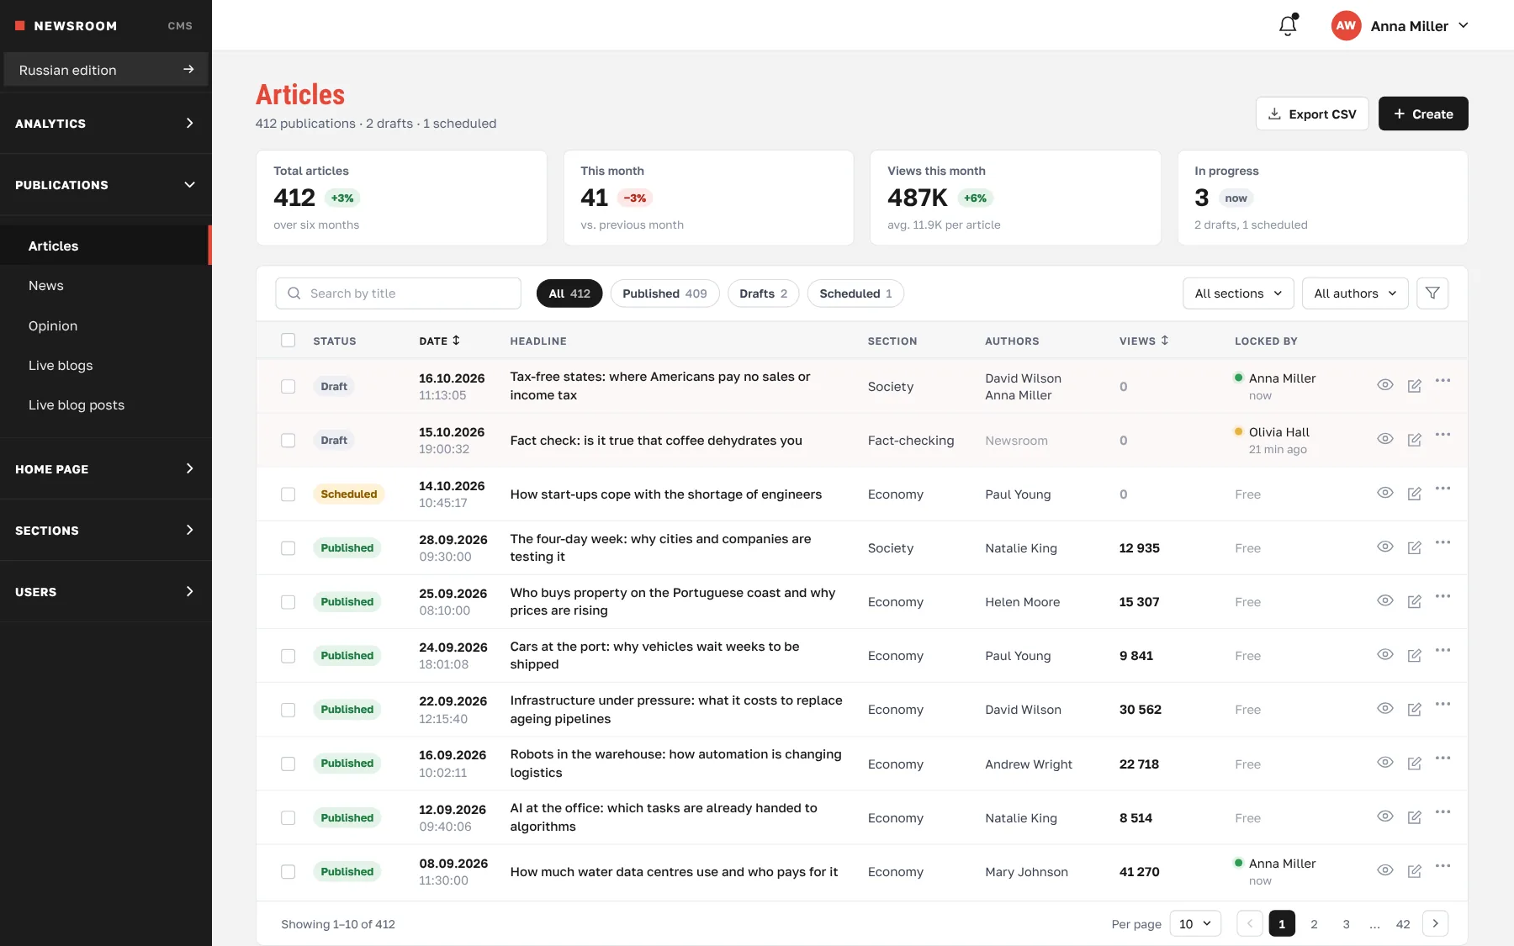The width and height of the screenshot is (1514, 946).
Task: Edit the Tax-free states draft
Action: pos(1415,386)
